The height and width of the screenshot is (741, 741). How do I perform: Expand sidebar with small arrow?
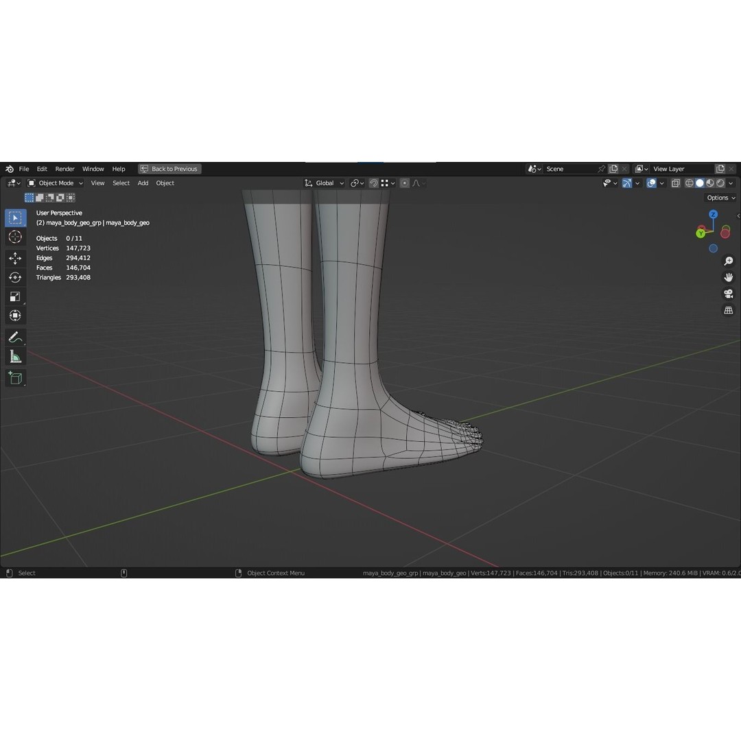point(738,216)
